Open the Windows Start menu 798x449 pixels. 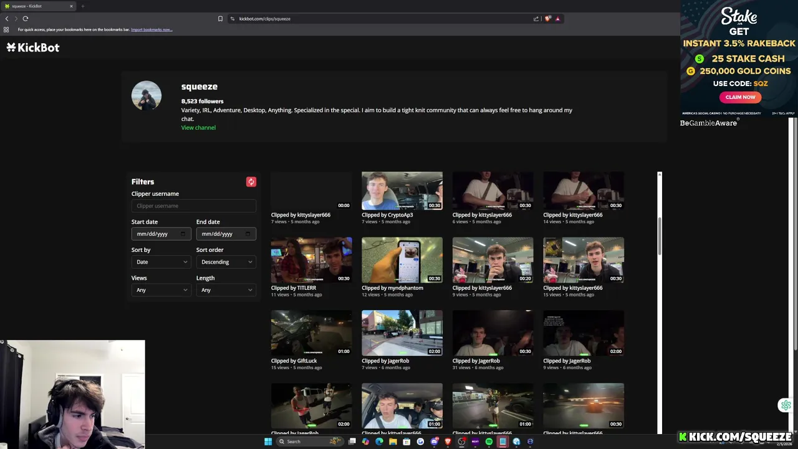[268, 442]
